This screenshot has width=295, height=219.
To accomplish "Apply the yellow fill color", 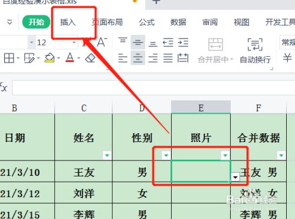I will 50,58.
